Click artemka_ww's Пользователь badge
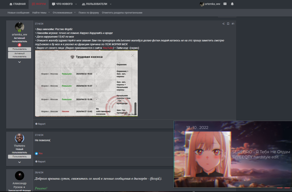 [x=20, y=49]
